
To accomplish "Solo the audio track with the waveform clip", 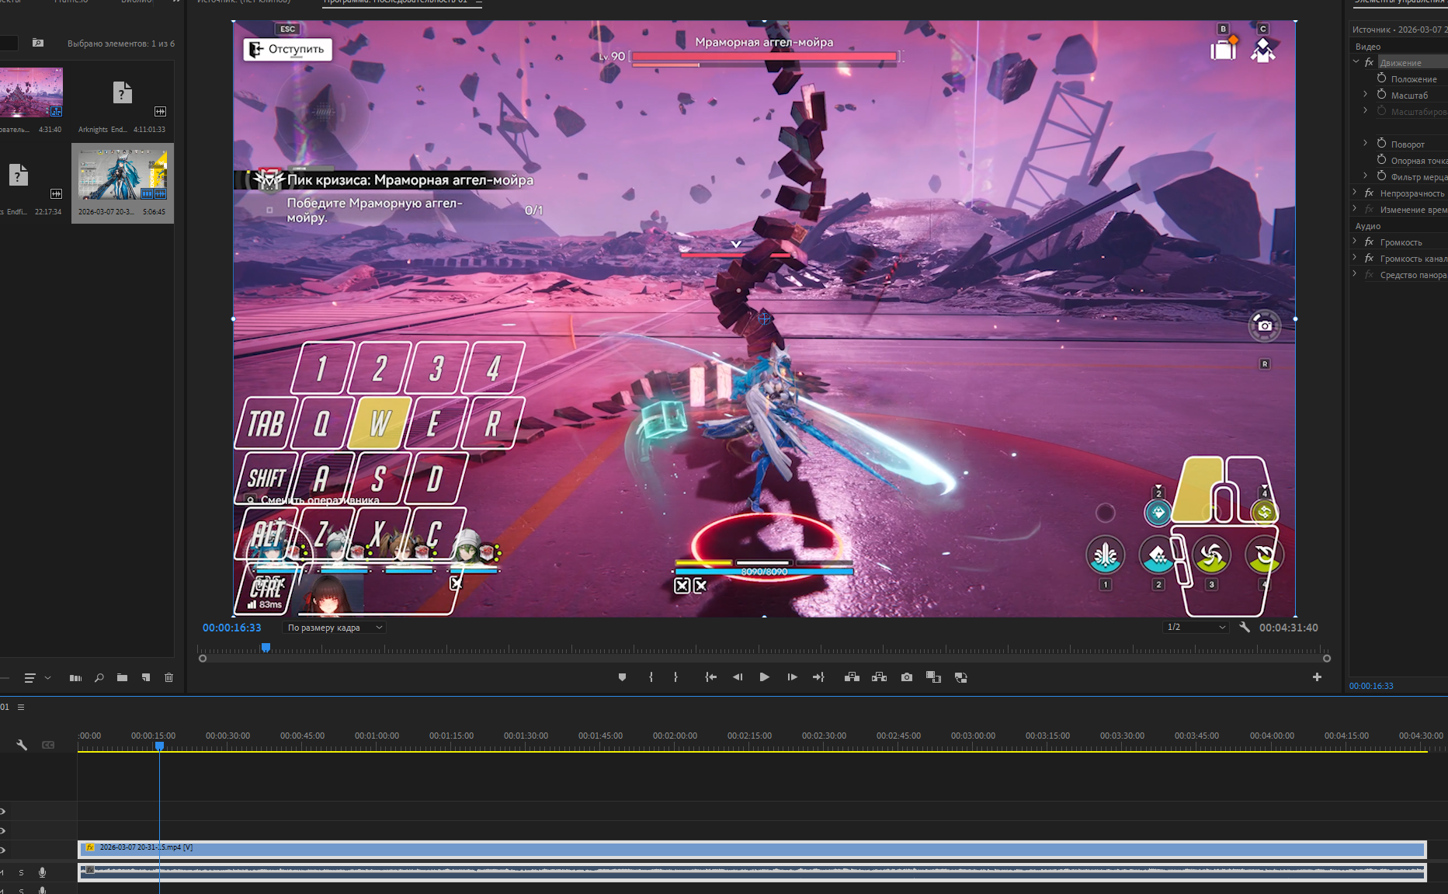I will coord(21,872).
